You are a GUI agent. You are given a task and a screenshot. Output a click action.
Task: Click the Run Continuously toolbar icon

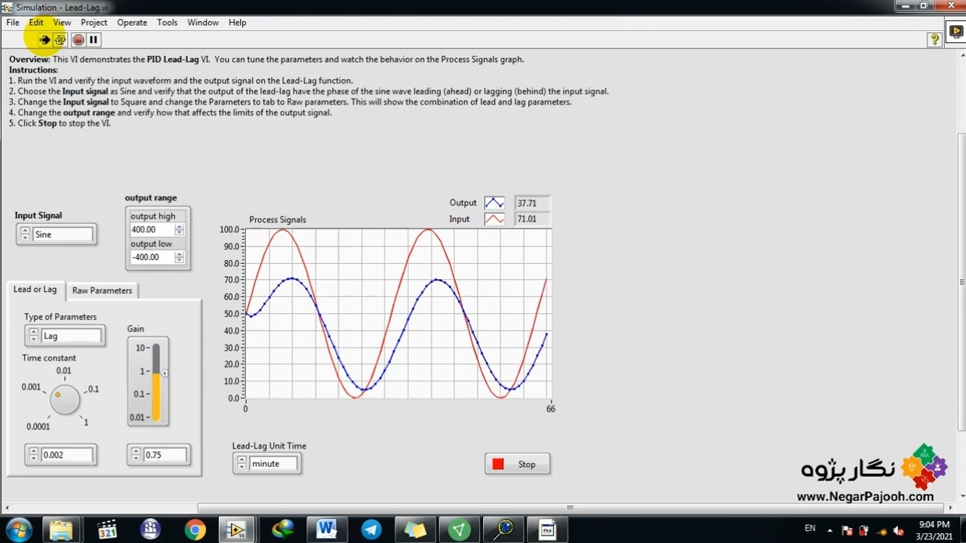60,40
